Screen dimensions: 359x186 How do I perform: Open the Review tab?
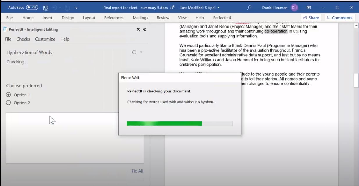163,18
